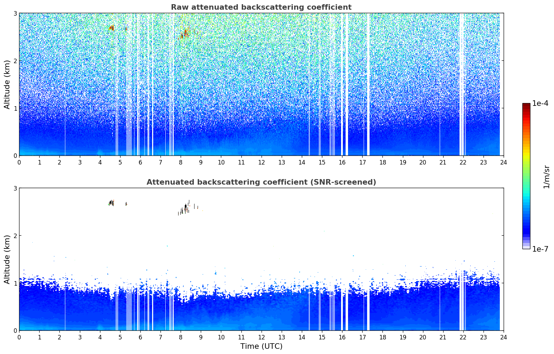Click the colorbar's "1e-7" minimum label
This screenshot has width=554, height=354.
[540, 249]
